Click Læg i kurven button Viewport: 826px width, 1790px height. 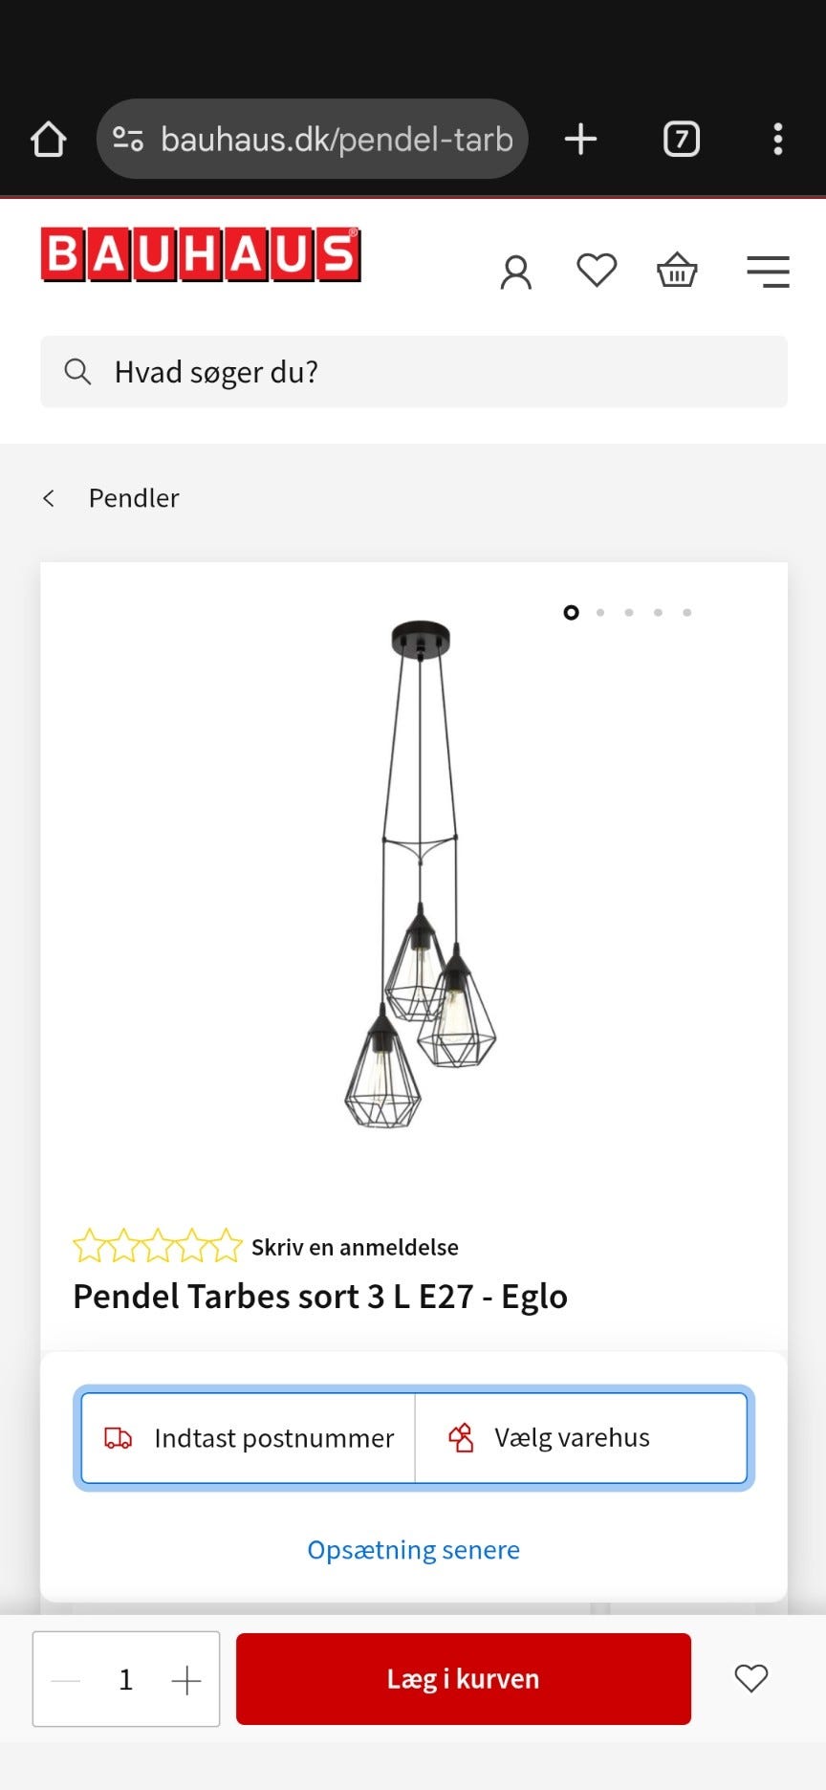[463, 1679]
